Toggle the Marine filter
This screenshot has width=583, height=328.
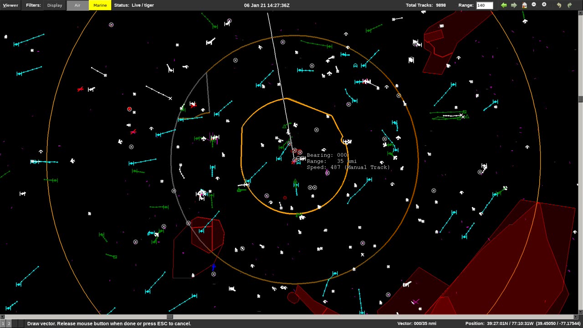point(100,5)
